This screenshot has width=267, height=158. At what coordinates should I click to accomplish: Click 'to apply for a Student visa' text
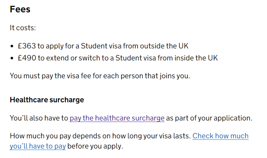80,46
